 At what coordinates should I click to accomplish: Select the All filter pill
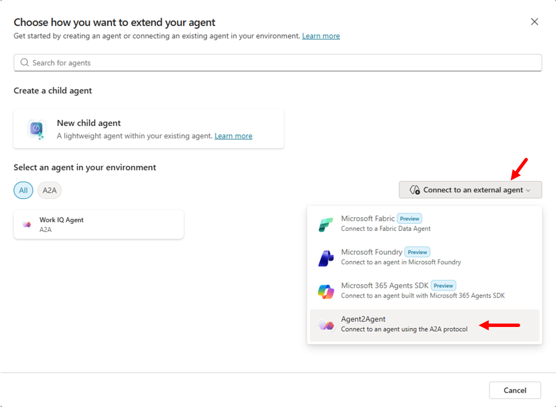tap(23, 190)
